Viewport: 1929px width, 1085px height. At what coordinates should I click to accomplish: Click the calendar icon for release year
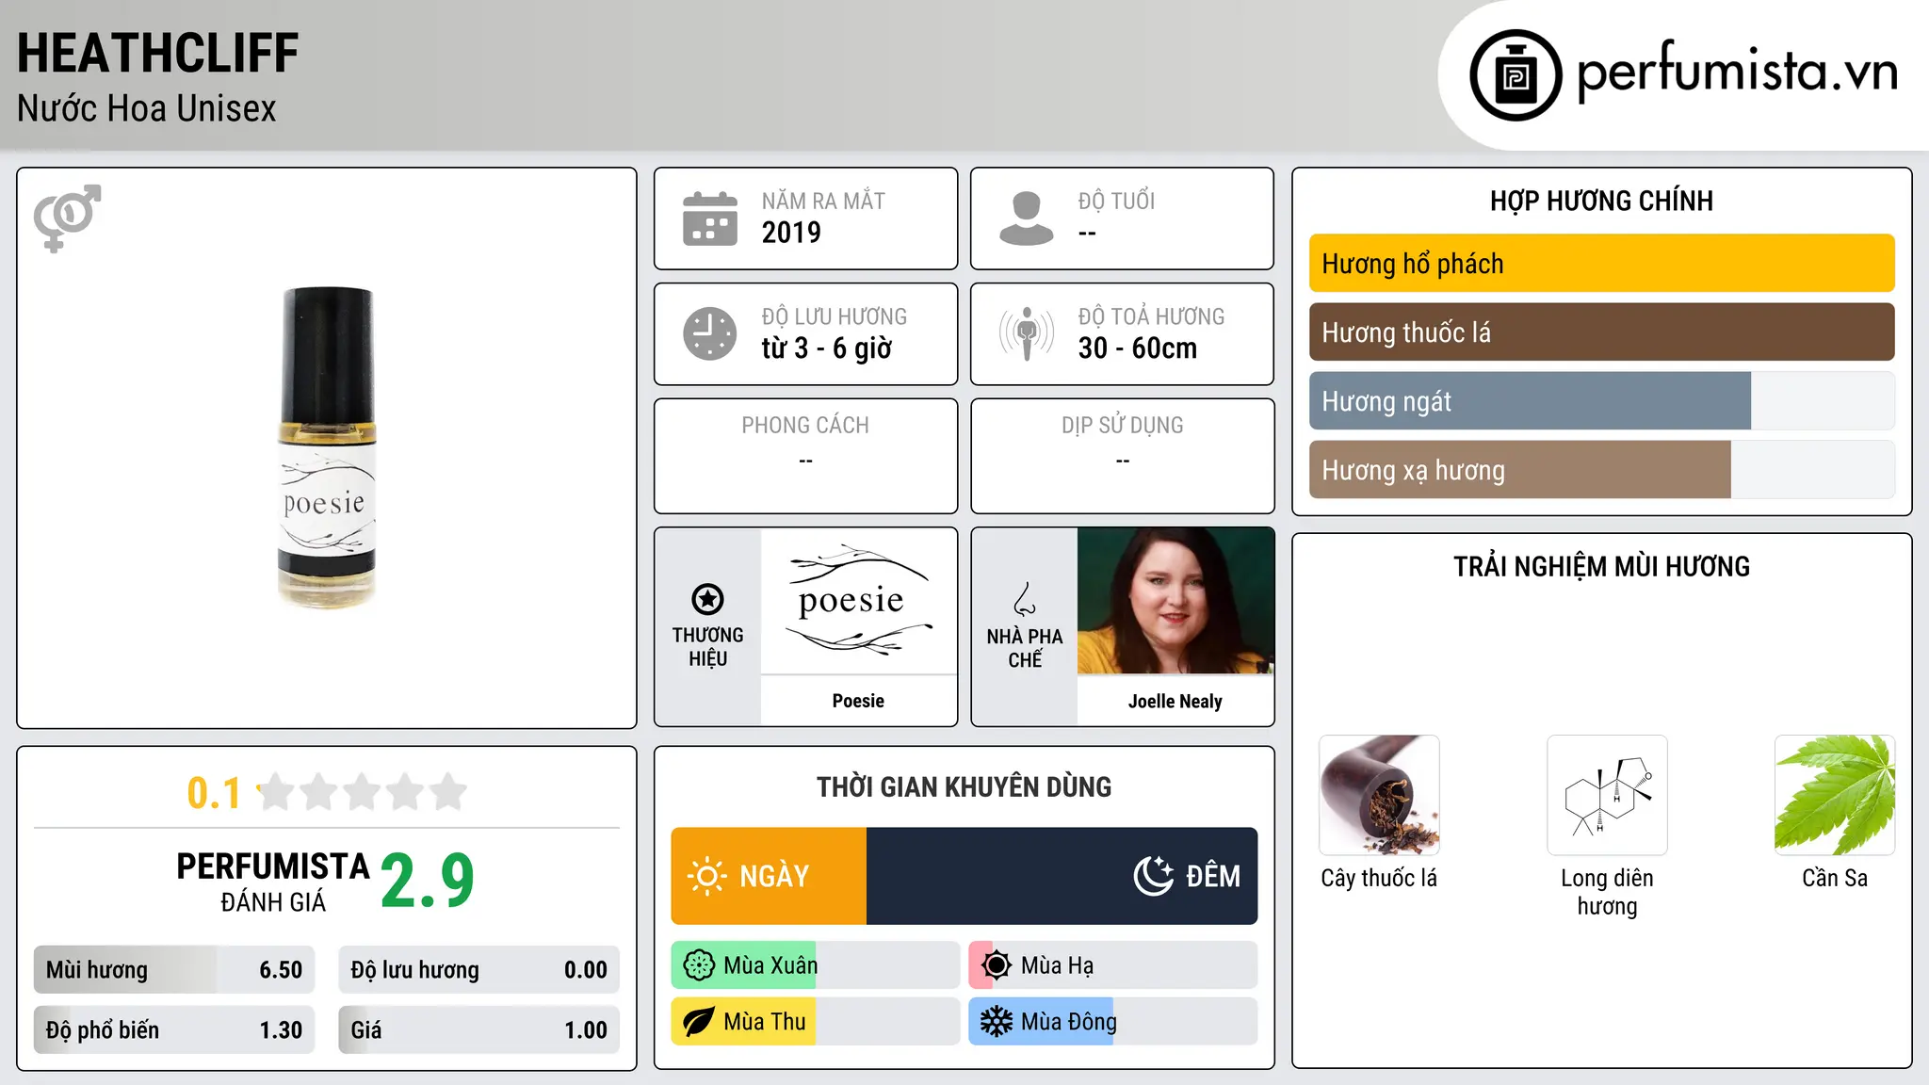tap(710, 219)
